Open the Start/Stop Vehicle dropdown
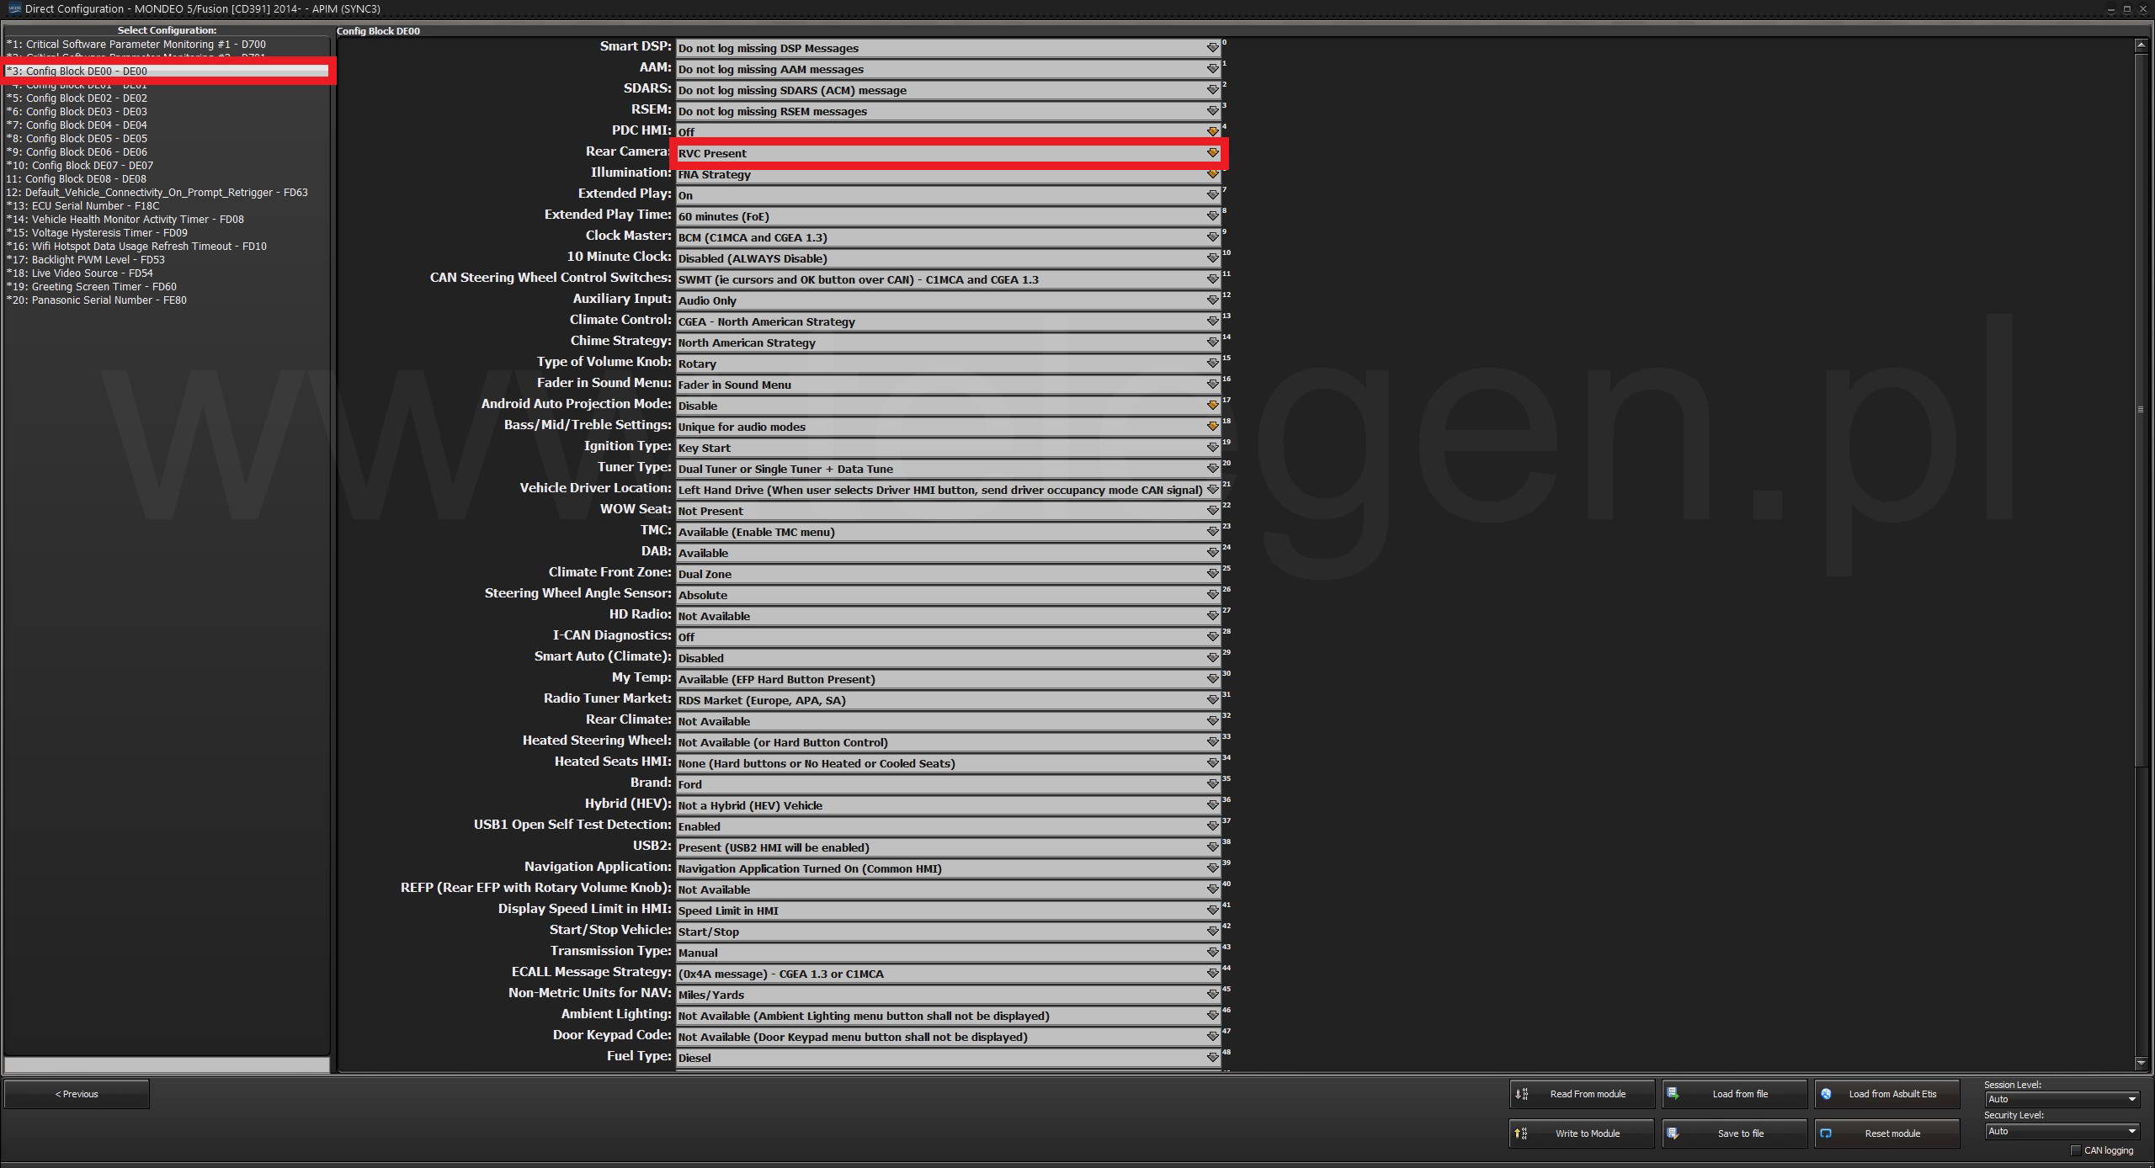This screenshot has height=1168, width=2155. tap(948, 932)
